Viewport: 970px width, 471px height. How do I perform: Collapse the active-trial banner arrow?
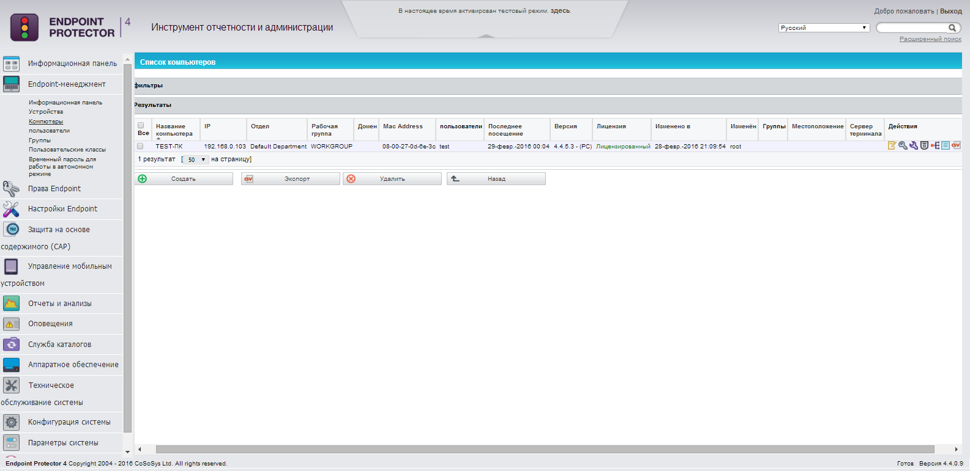pyautogui.click(x=486, y=35)
